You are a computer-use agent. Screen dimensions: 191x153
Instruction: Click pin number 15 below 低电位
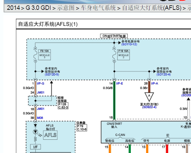[106, 147]
